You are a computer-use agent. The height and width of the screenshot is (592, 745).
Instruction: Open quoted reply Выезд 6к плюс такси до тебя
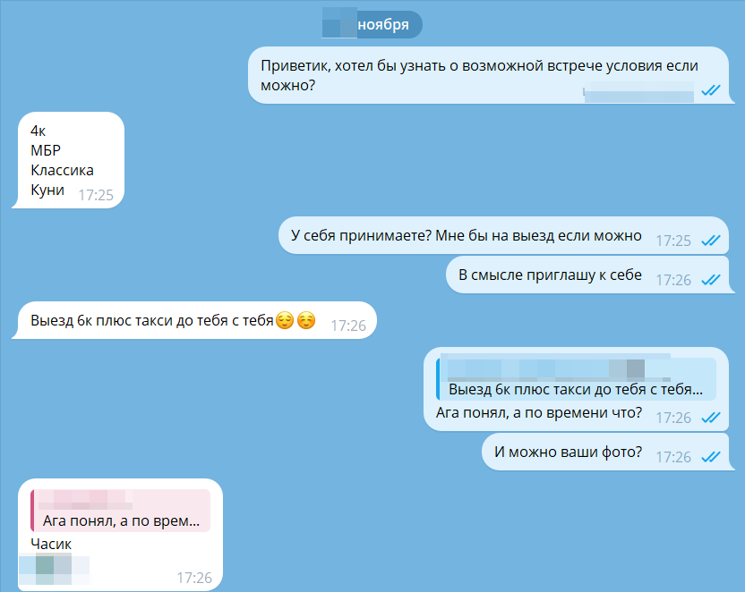point(577,379)
